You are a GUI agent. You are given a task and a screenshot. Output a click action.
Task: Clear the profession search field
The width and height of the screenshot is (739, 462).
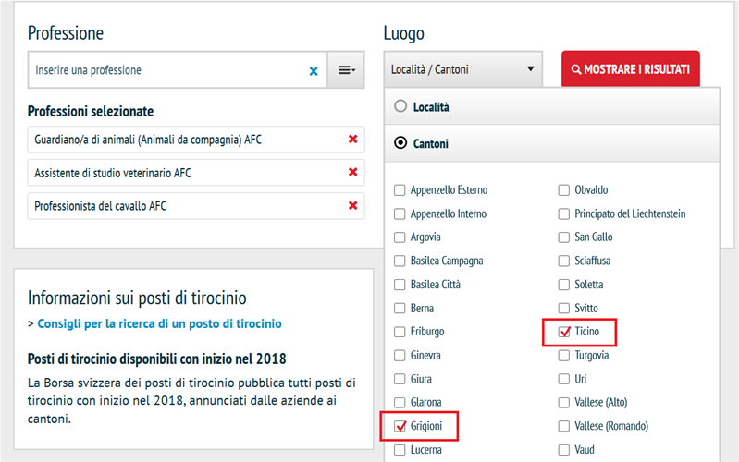point(313,70)
